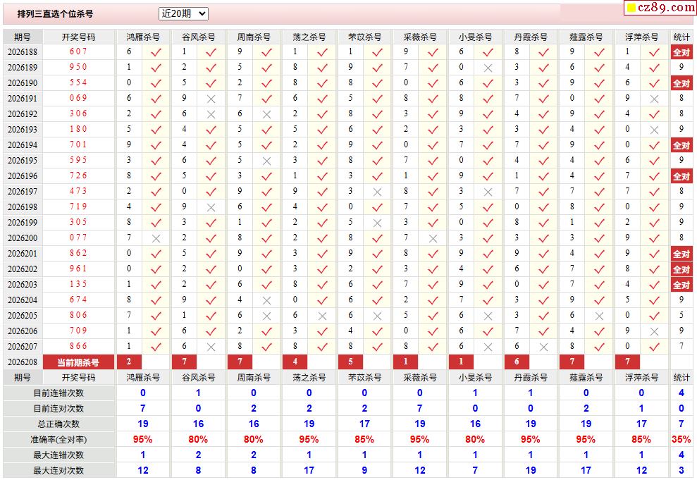
Task: Click the 总正确次数 value 19 under 鸿雁杀号
Action: pyautogui.click(x=142, y=424)
